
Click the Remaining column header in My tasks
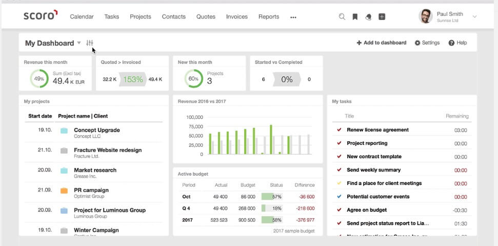457,116
